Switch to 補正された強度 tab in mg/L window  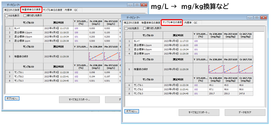click(12, 10)
